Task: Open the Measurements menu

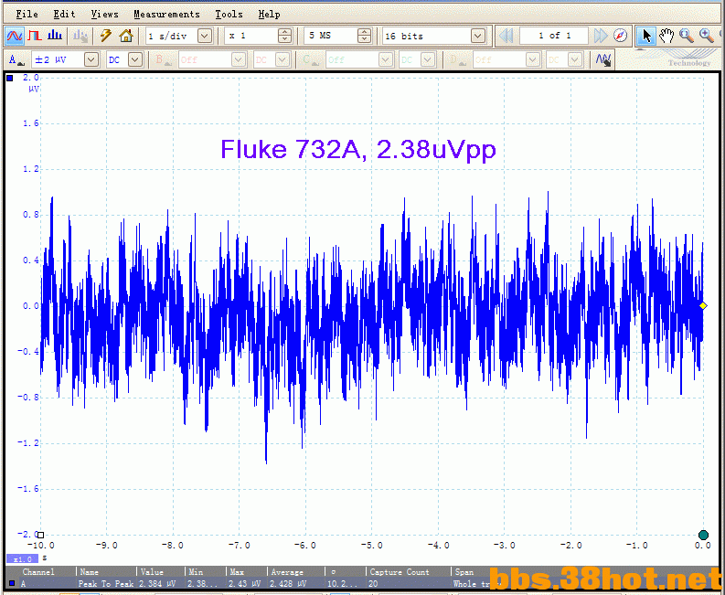Action: coord(166,14)
